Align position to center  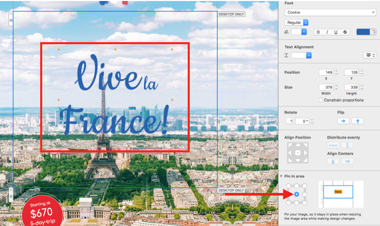298,153
